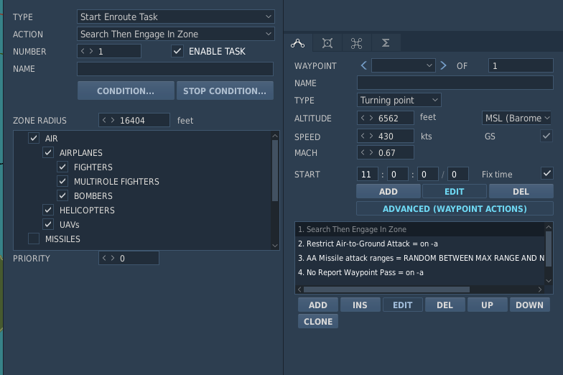Click the waypoint OF count field
This screenshot has width=563, height=375.
tap(521, 65)
